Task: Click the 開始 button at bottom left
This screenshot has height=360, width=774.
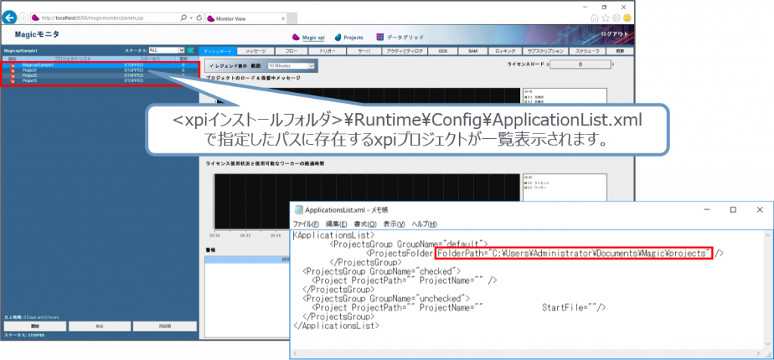Action: click(x=34, y=326)
